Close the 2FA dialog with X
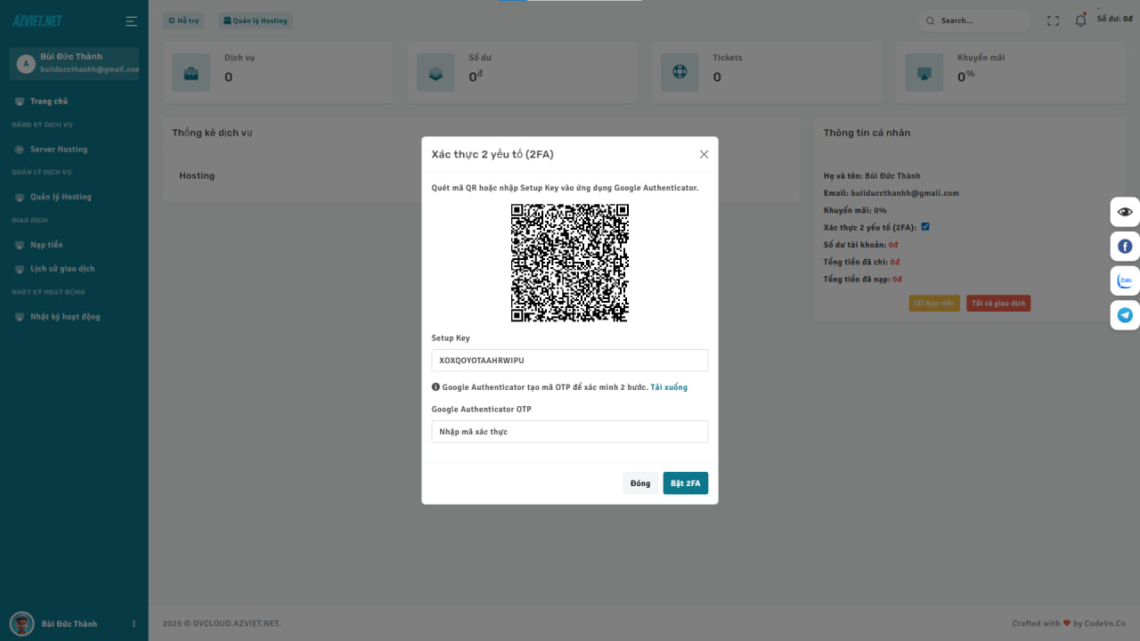1140x641 pixels. click(704, 154)
